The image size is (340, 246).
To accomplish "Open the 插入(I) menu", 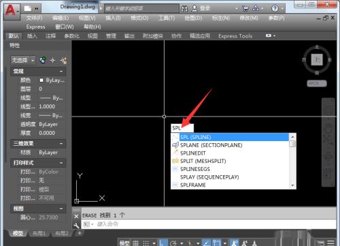I will pyautogui.click(x=113, y=18).
